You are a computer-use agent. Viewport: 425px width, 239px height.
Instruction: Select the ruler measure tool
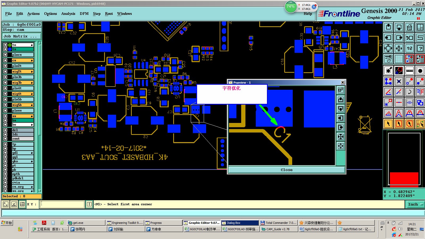(x=410, y=71)
